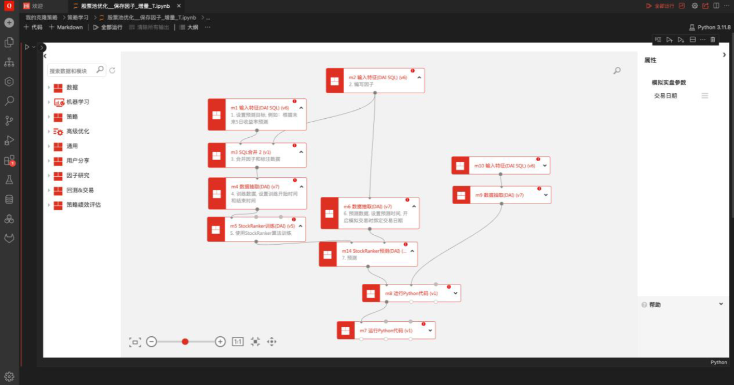Collapse the m2 输入特征 node chevron

(419, 77)
